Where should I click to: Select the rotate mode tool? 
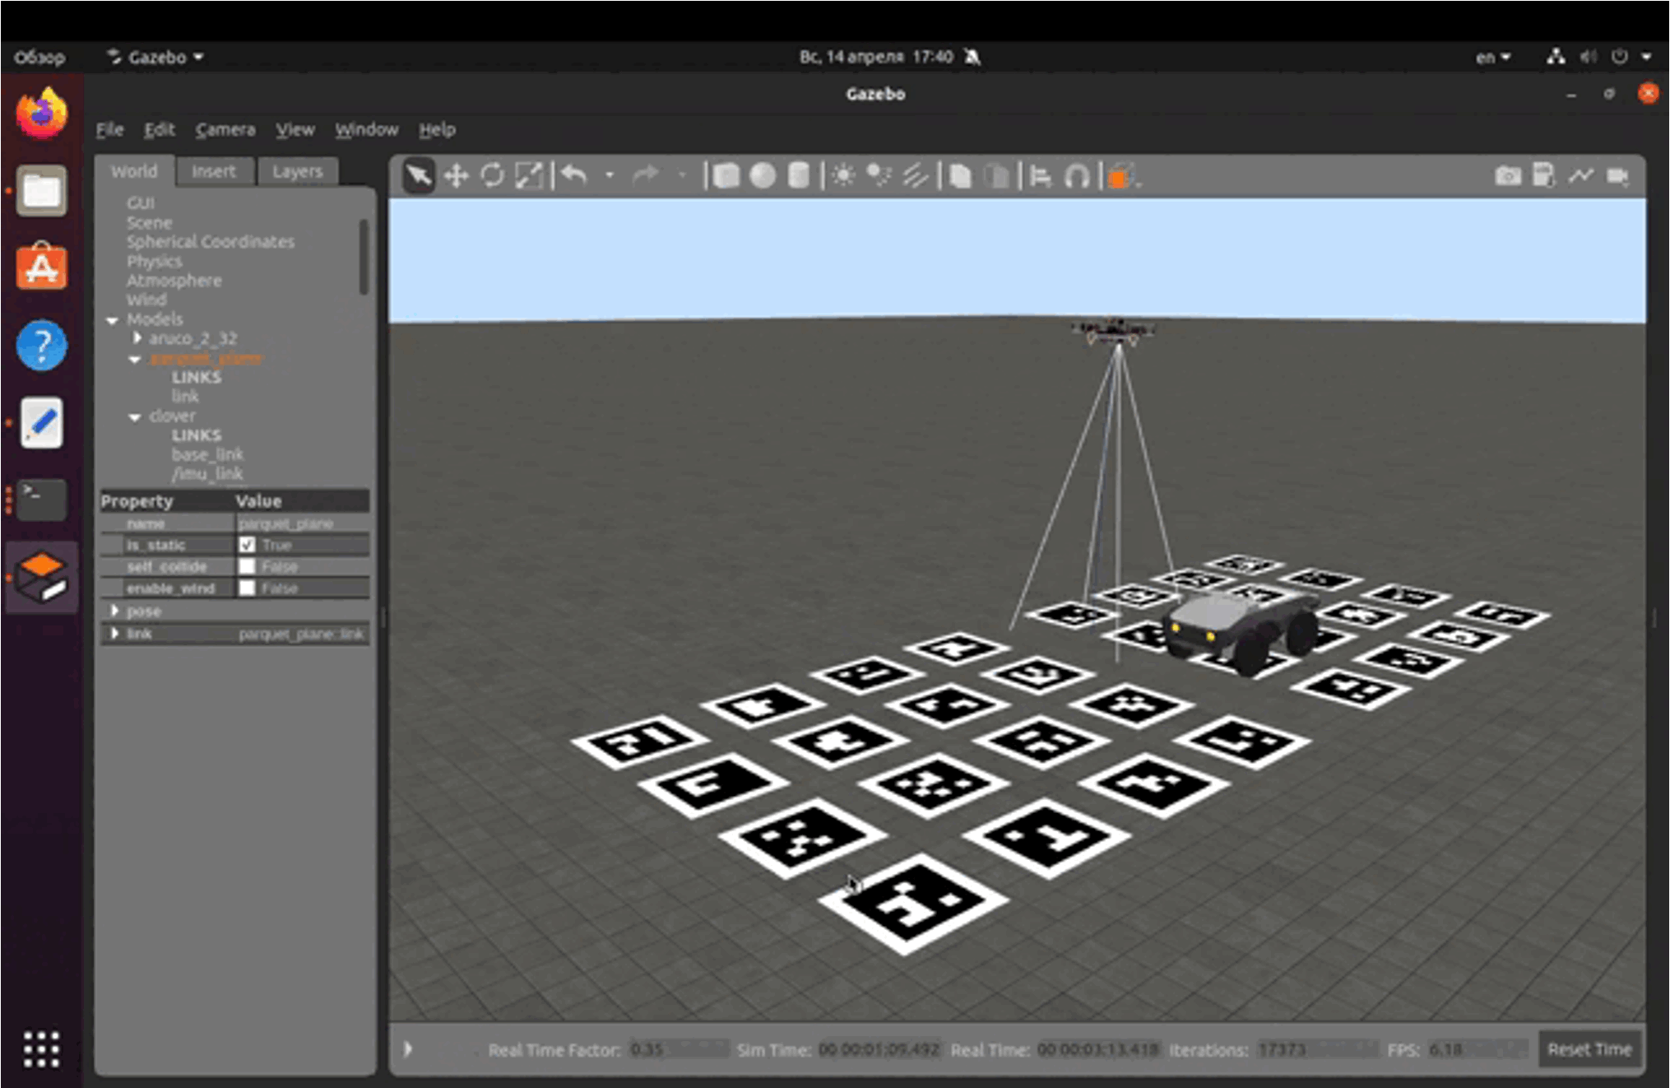coord(492,175)
